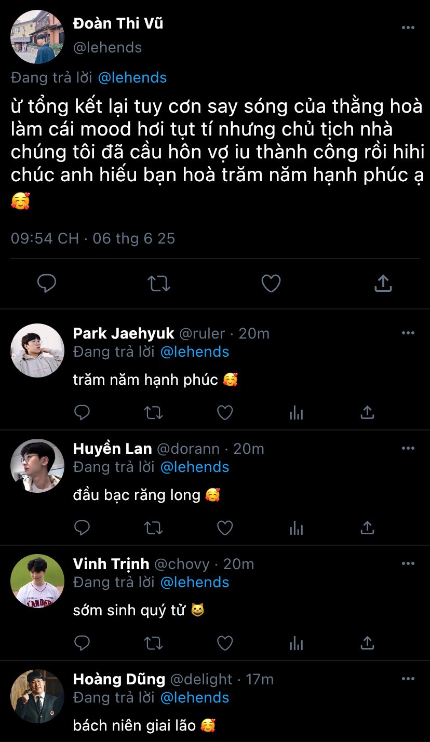Open the @lehends link under the main tweet header
This screenshot has width=430, height=742.
[132, 77]
